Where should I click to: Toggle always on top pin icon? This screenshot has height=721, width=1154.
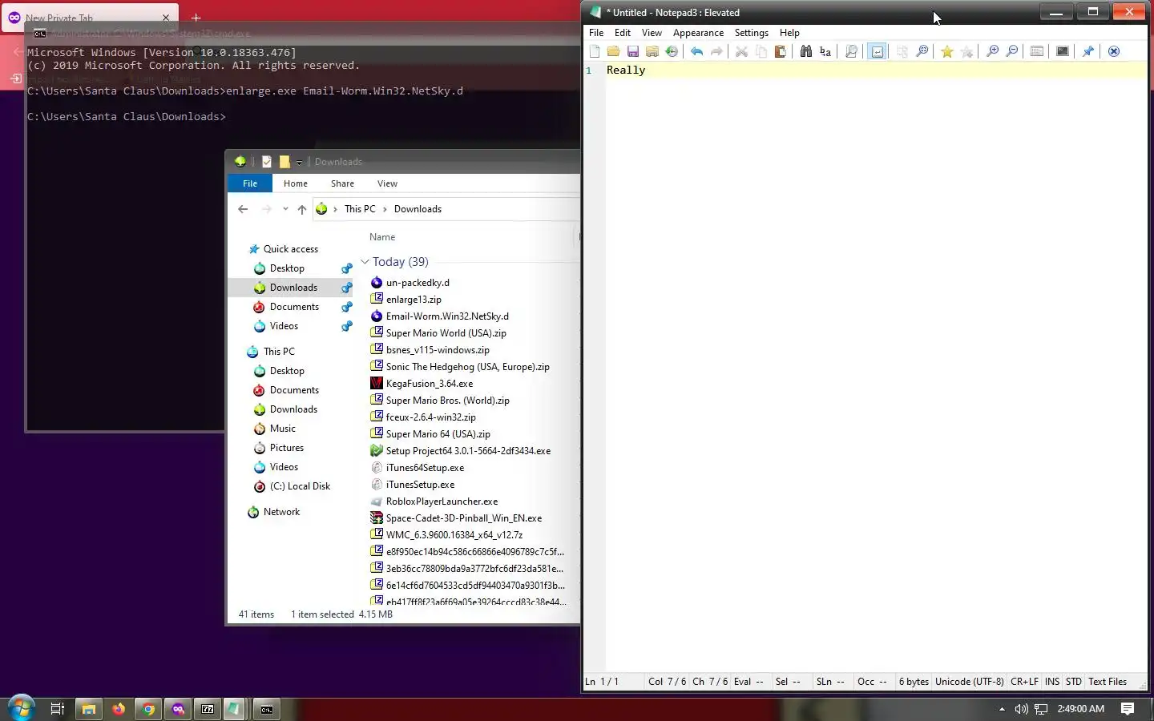1087,51
